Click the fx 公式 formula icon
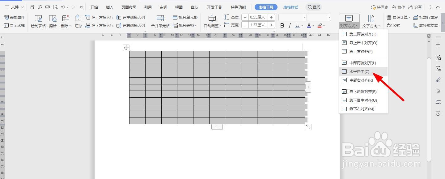Image resolution: width=445 pixels, height=179 pixels. pos(393,25)
